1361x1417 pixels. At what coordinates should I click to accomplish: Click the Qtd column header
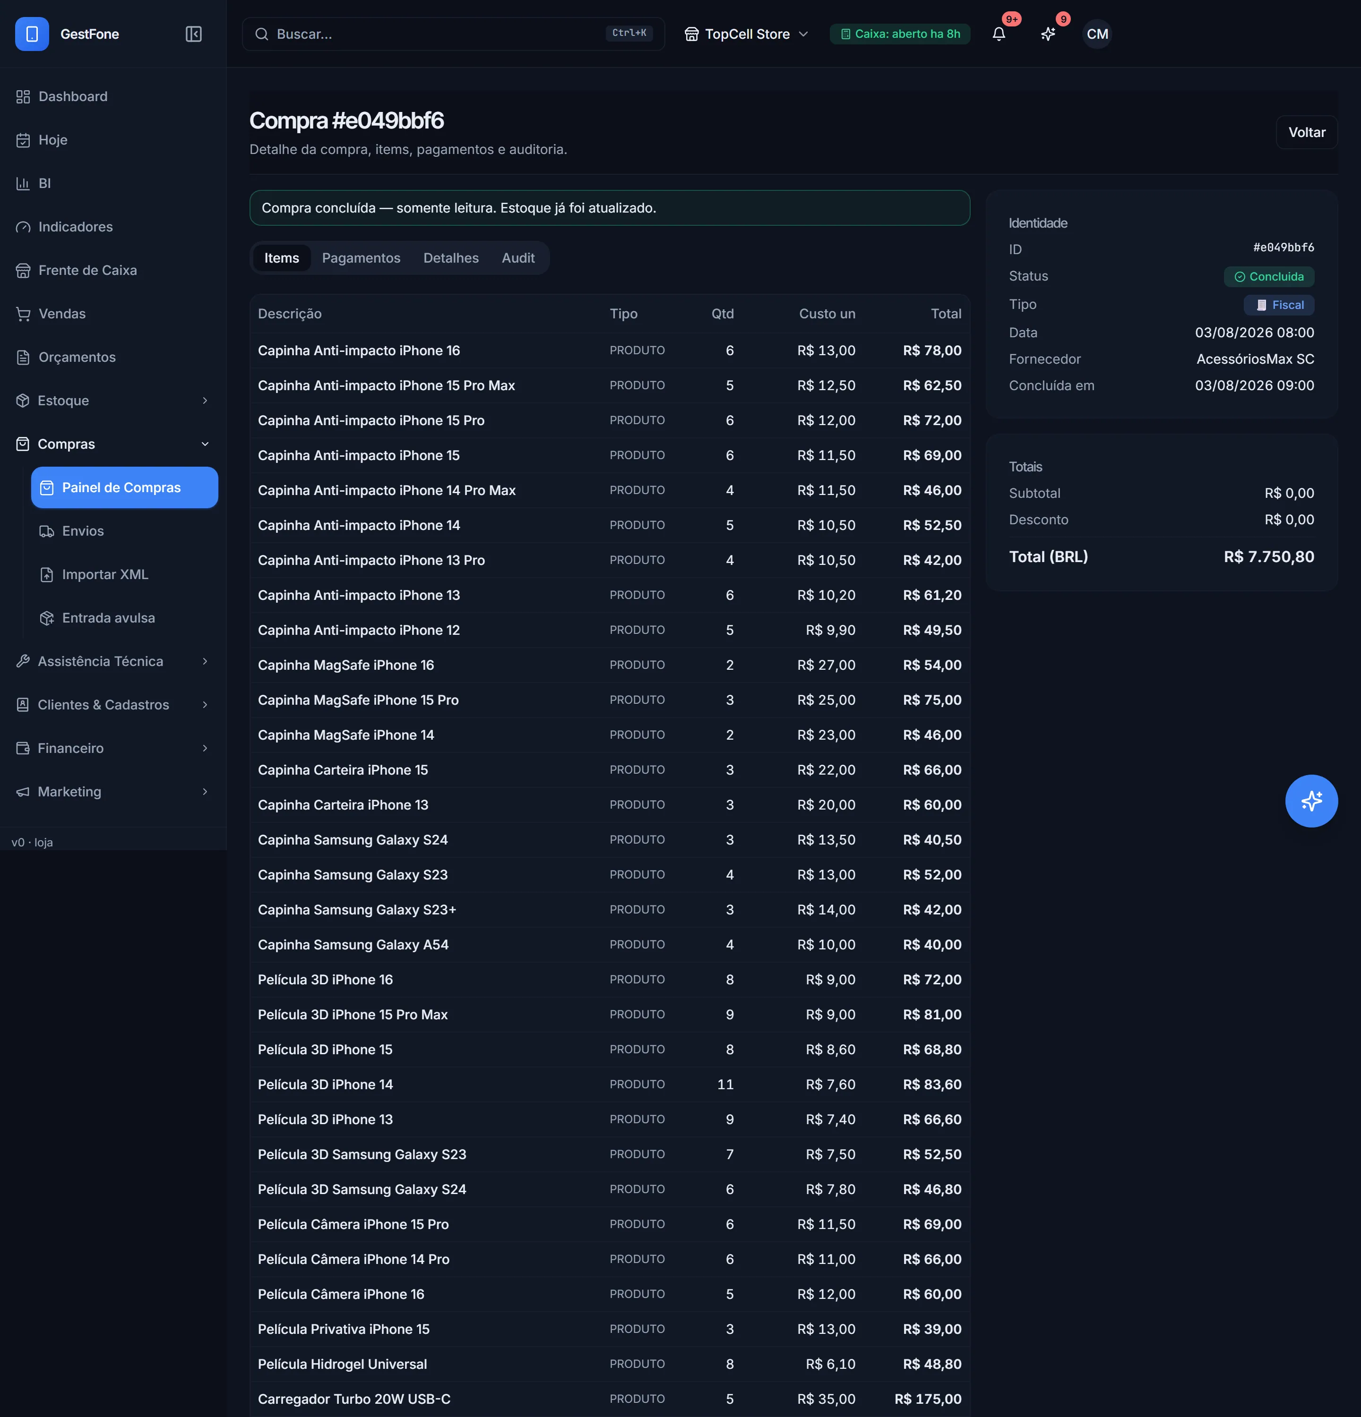coord(722,314)
